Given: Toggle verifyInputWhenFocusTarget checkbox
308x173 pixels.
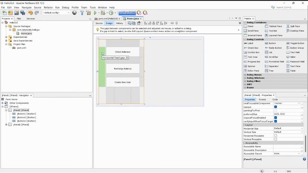Looking at the screenshot, I should coord(276,121).
